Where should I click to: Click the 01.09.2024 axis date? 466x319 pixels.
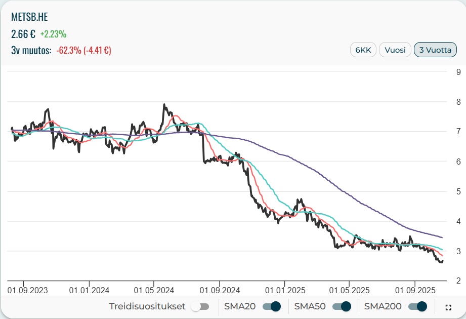tap(220, 290)
